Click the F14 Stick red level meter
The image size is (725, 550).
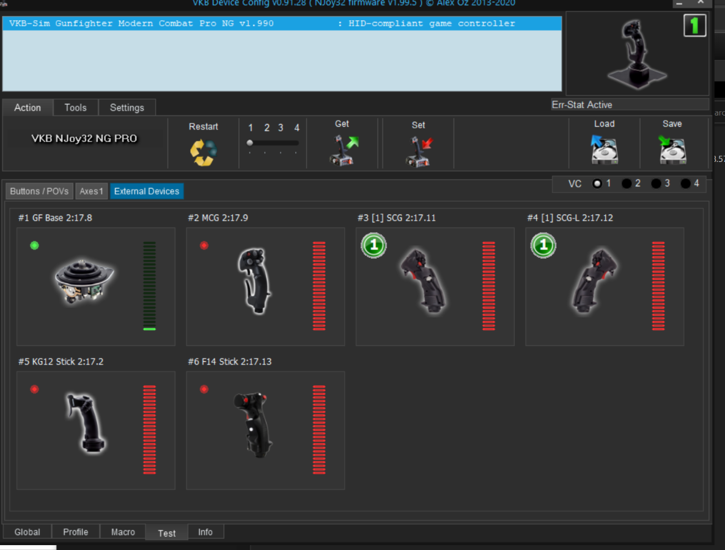pyautogui.click(x=319, y=430)
